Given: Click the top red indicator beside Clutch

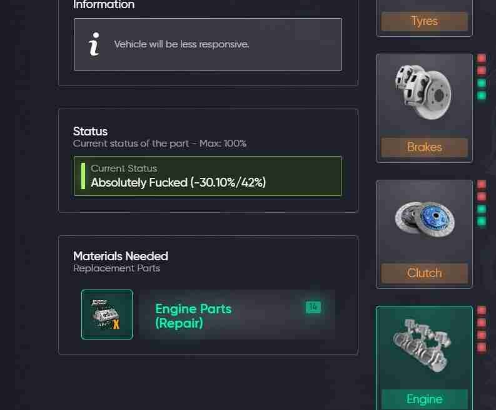Looking at the screenshot, I should click(482, 184).
